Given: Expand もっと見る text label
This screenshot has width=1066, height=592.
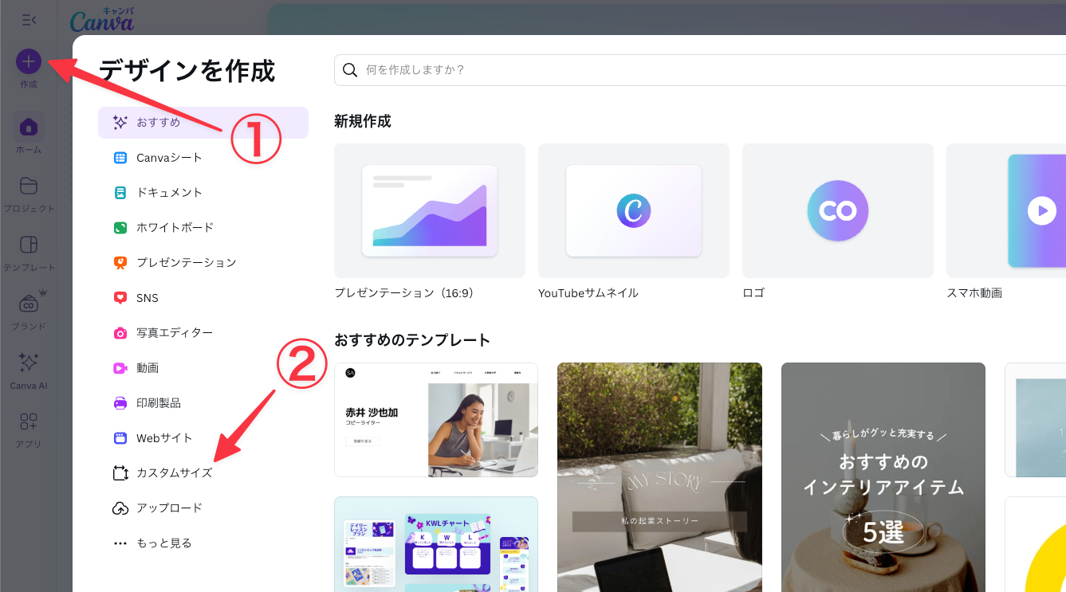Looking at the screenshot, I should 164,543.
